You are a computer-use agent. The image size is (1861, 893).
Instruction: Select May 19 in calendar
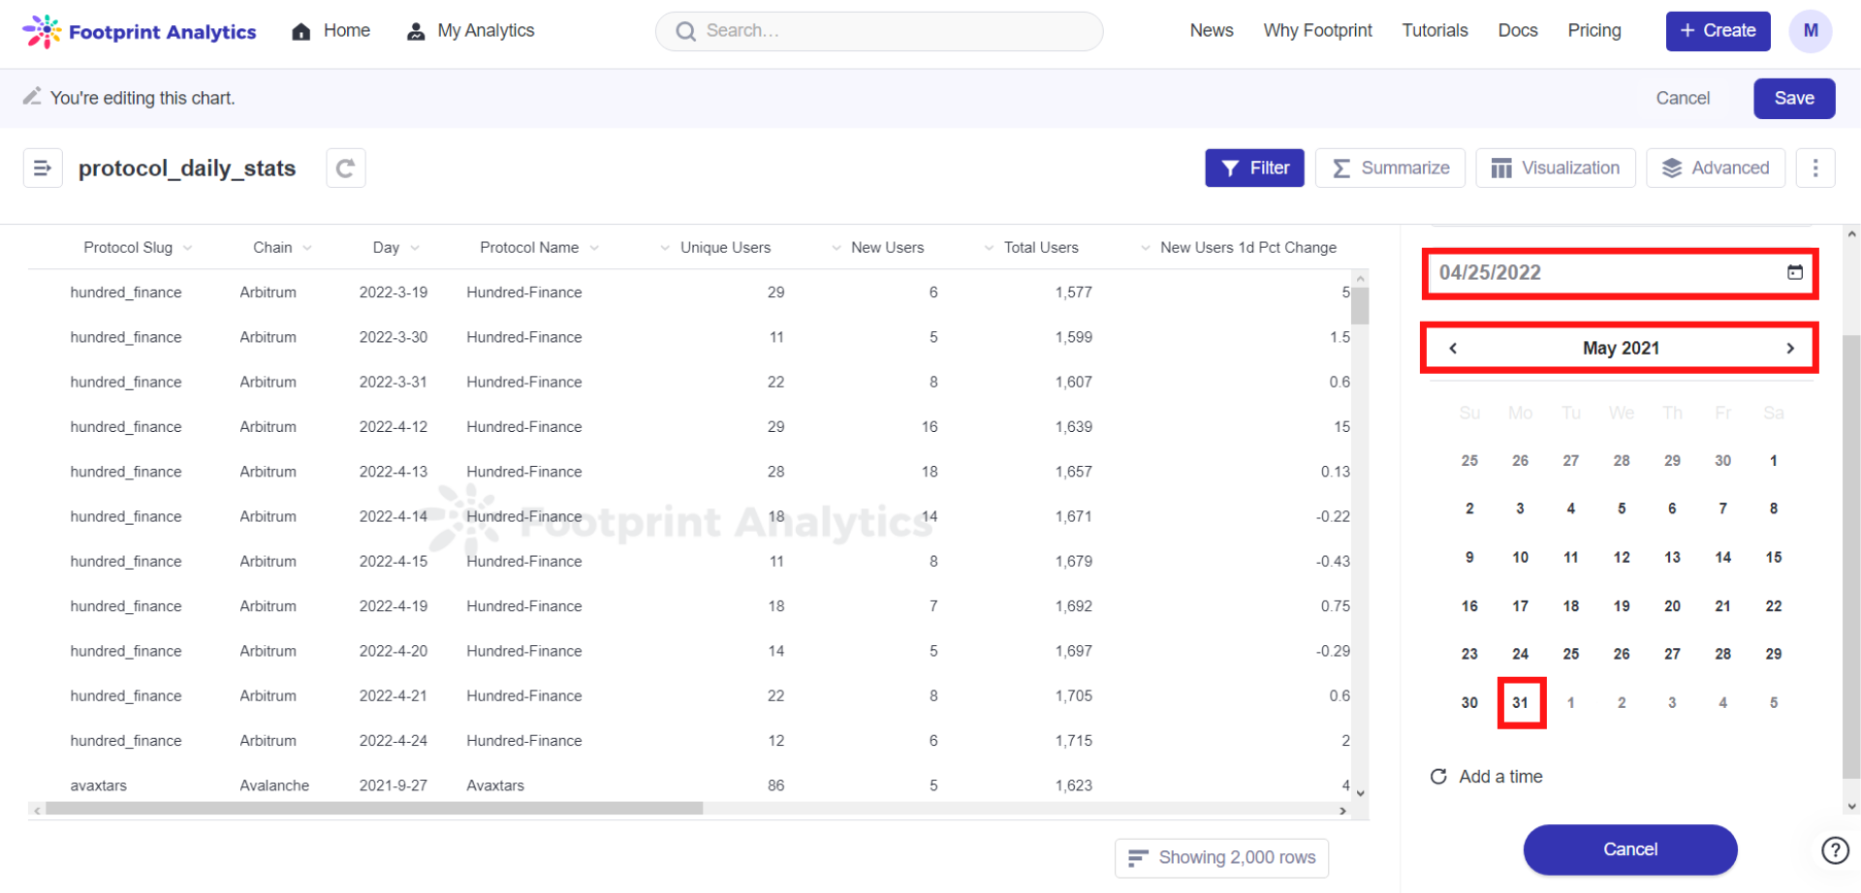click(x=1622, y=606)
